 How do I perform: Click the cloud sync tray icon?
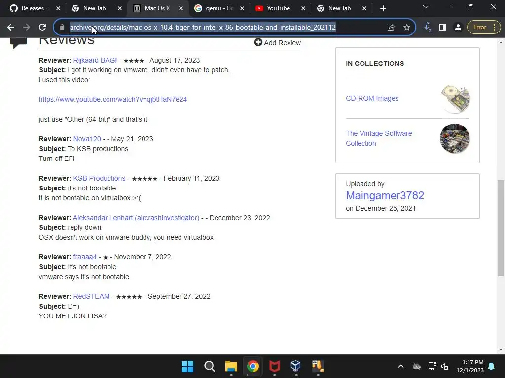(417, 366)
